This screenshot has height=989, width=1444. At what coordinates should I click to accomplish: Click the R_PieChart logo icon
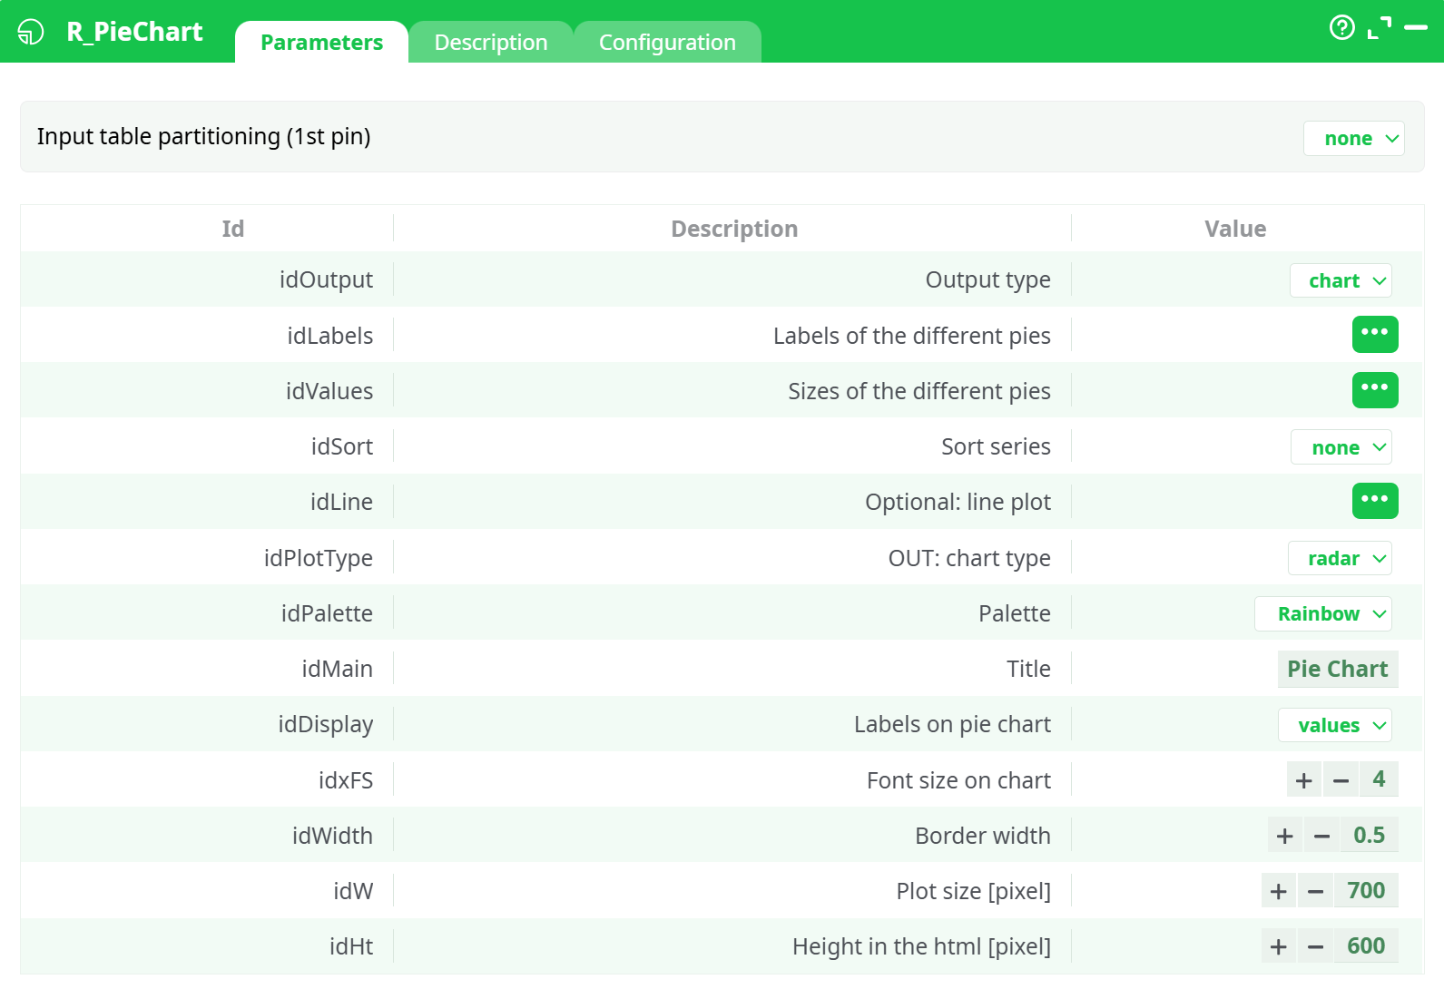tap(31, 32)
